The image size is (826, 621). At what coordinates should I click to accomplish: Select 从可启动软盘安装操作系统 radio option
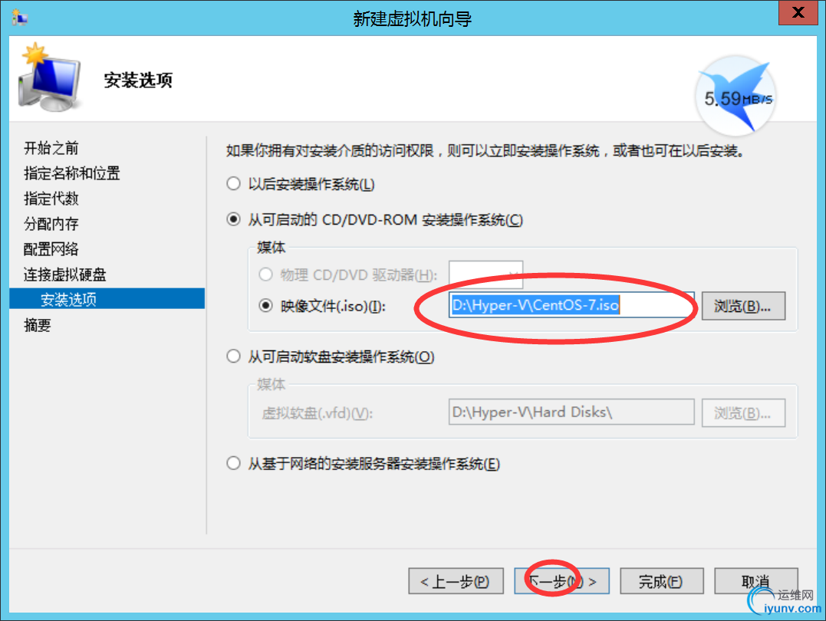(x=233, y=356)
